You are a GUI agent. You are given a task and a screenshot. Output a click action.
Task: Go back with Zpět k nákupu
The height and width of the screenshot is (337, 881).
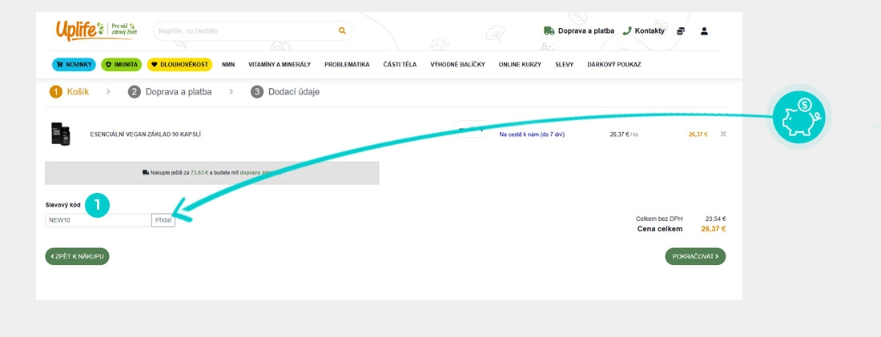click(77, 256)
